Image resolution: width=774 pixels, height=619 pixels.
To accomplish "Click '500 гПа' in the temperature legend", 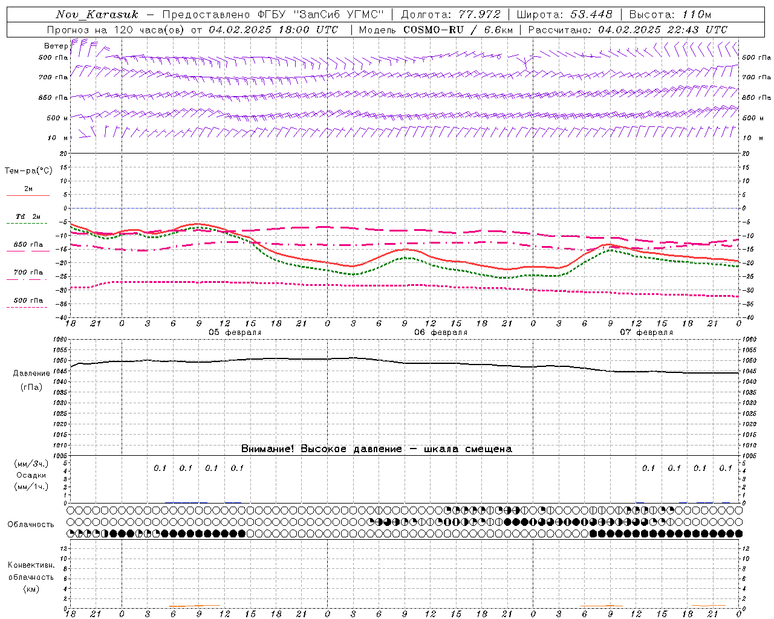I will [28, 300].
